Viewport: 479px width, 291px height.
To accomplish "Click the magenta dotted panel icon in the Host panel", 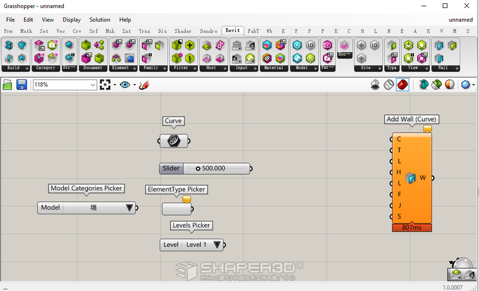I will [x=220, y=45].
